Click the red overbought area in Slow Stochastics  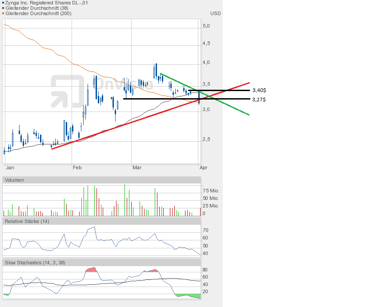90,270
